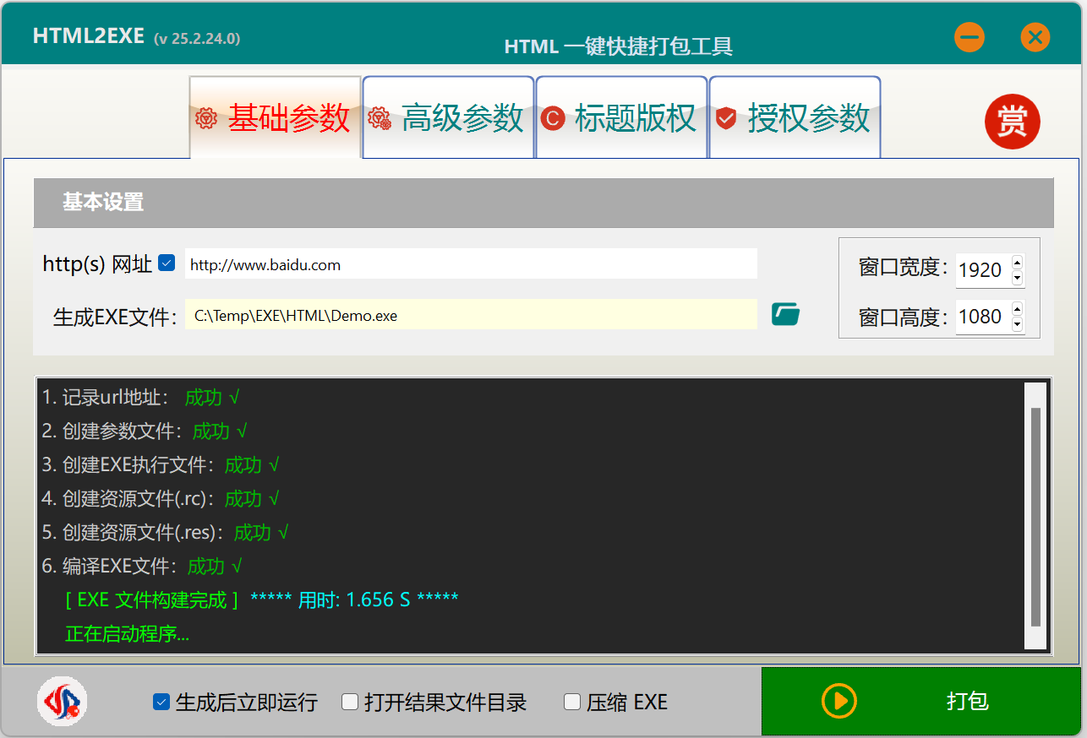Increase 窗口宽度 with the up arrow
1087x738 pixels.
(x=1017, y=263)
